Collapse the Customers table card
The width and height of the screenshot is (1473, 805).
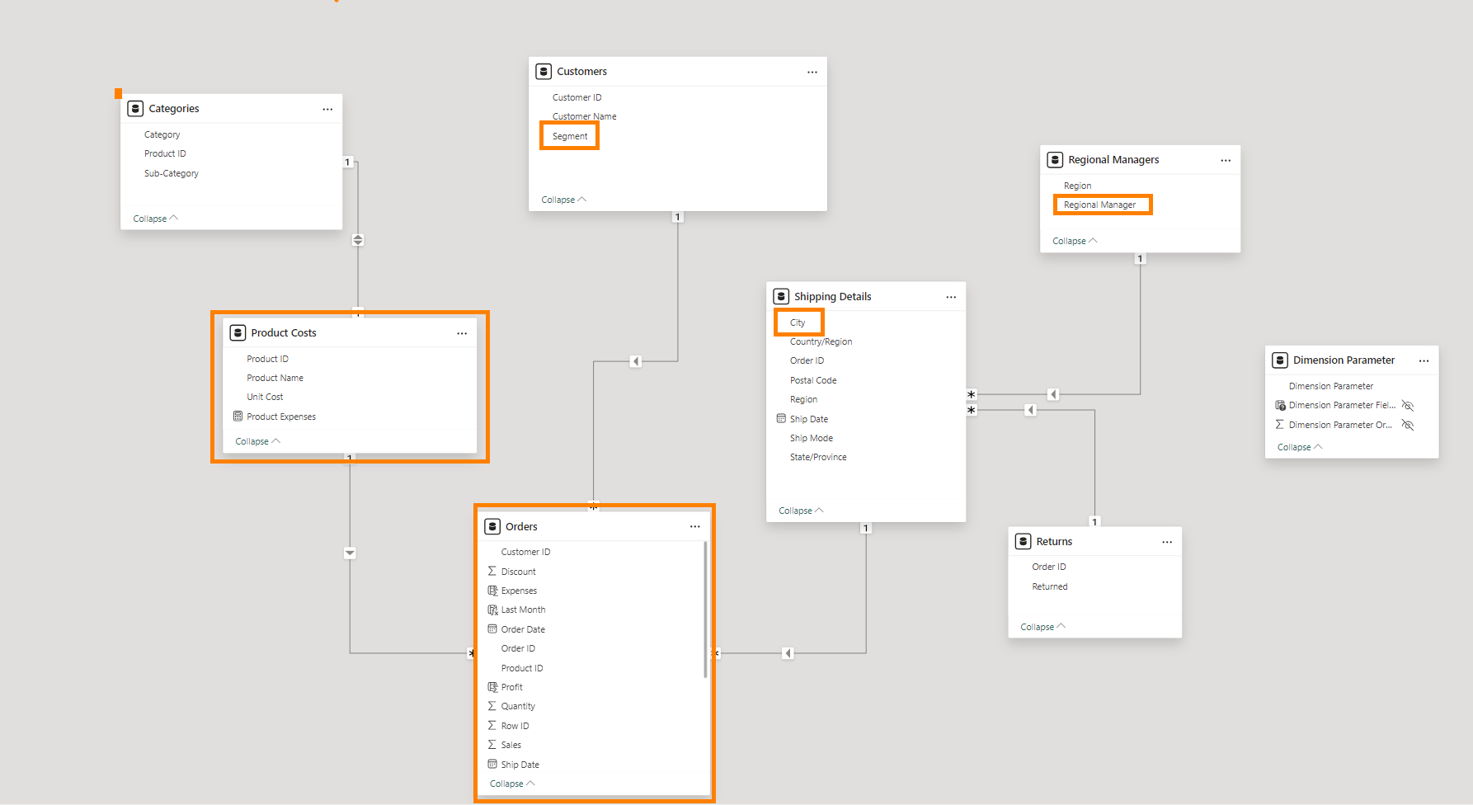tap(563, 200)
